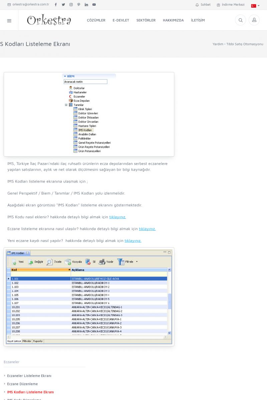This screenshot has height=400, width=267.
Task: Open the SEKTÖRLER menu
Action: [x=146, y=20]
